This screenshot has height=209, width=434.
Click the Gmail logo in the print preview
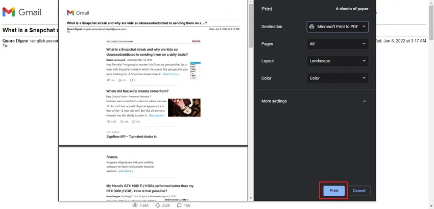78,13
